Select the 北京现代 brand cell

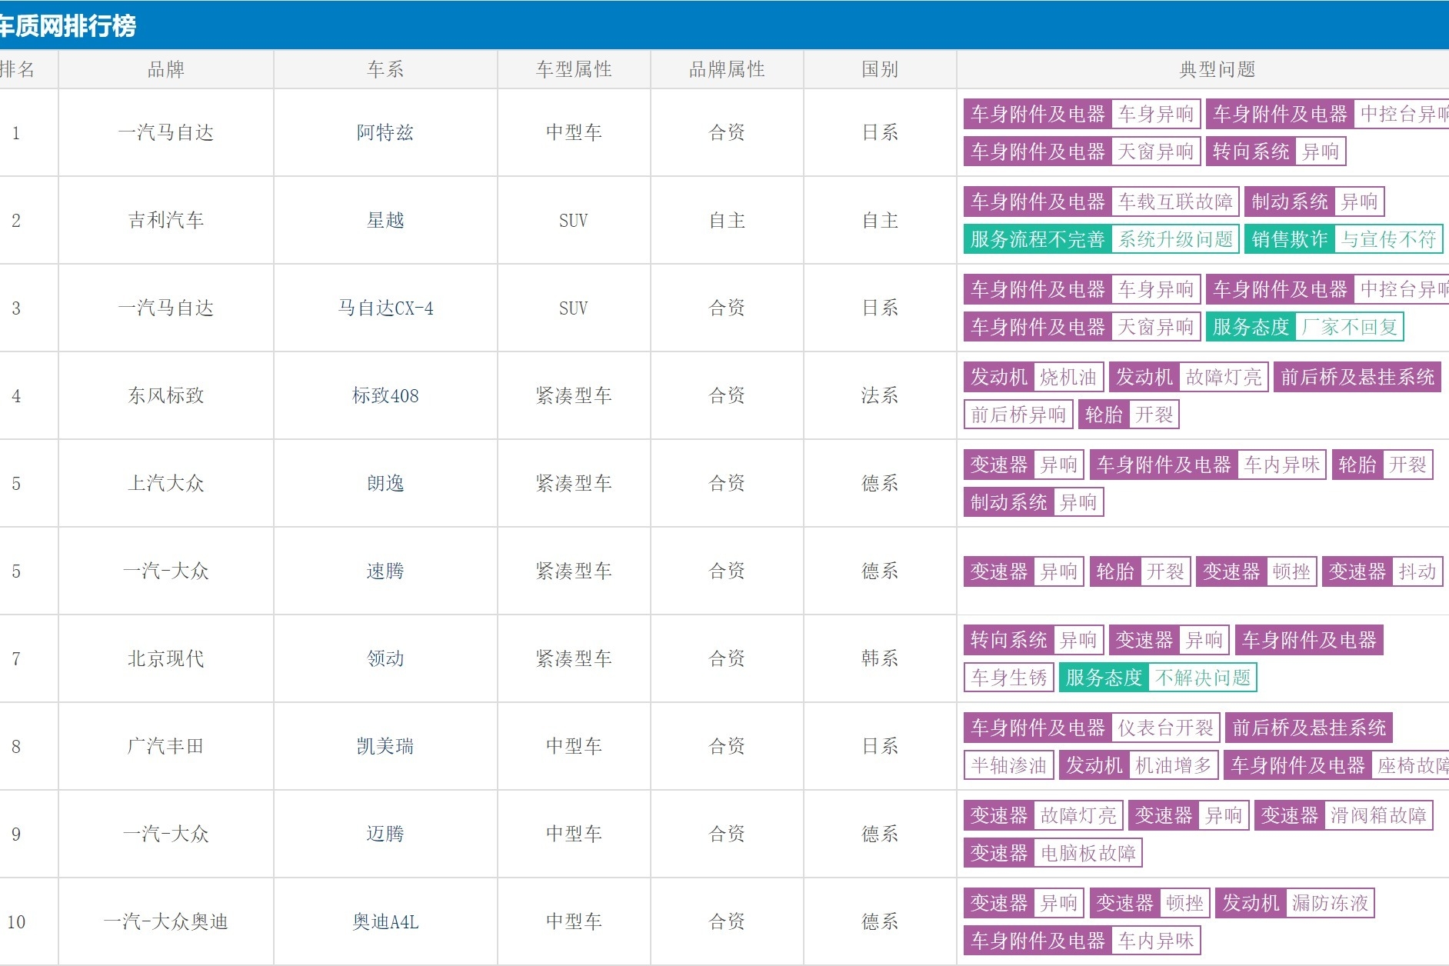pos(166,659)
